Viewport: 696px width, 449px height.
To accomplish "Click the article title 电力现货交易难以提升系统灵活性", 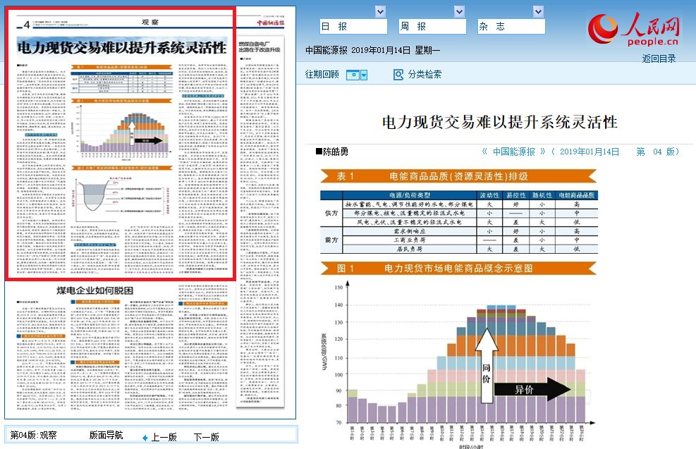I will (500, 122).
